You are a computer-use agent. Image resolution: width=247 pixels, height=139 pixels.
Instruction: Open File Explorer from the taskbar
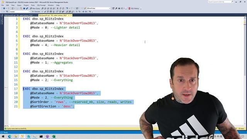pyautogui.click(x=16, y=136)
